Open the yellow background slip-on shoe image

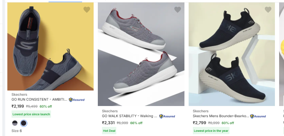(x=50, y=46)
